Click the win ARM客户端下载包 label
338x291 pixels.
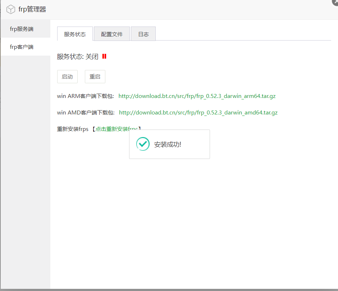click(85, 96)
